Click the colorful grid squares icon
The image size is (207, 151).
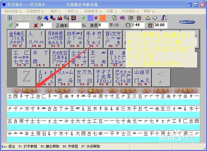[x=73, y=18]
